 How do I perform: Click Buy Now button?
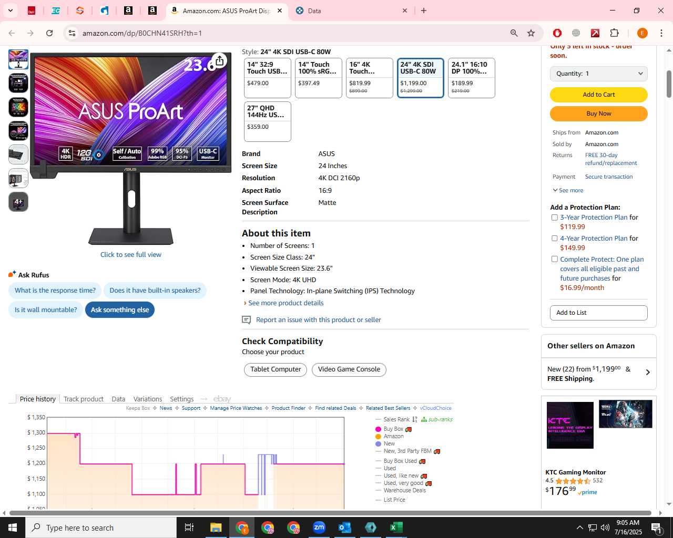tap(599, 113)
